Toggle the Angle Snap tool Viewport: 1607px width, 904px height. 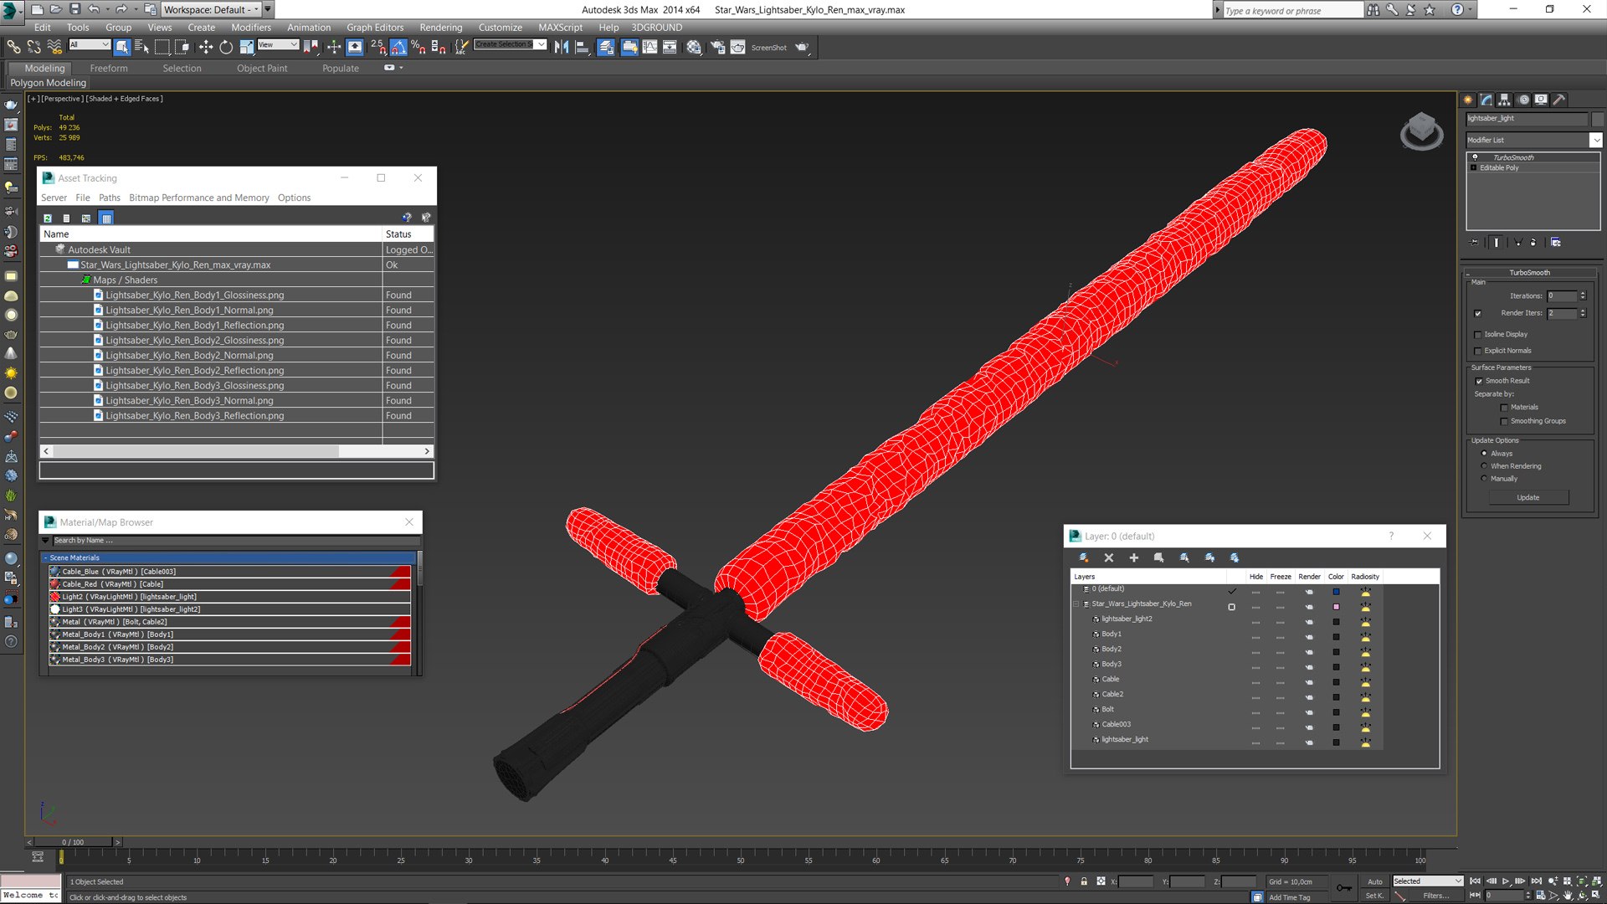(398, 47)
